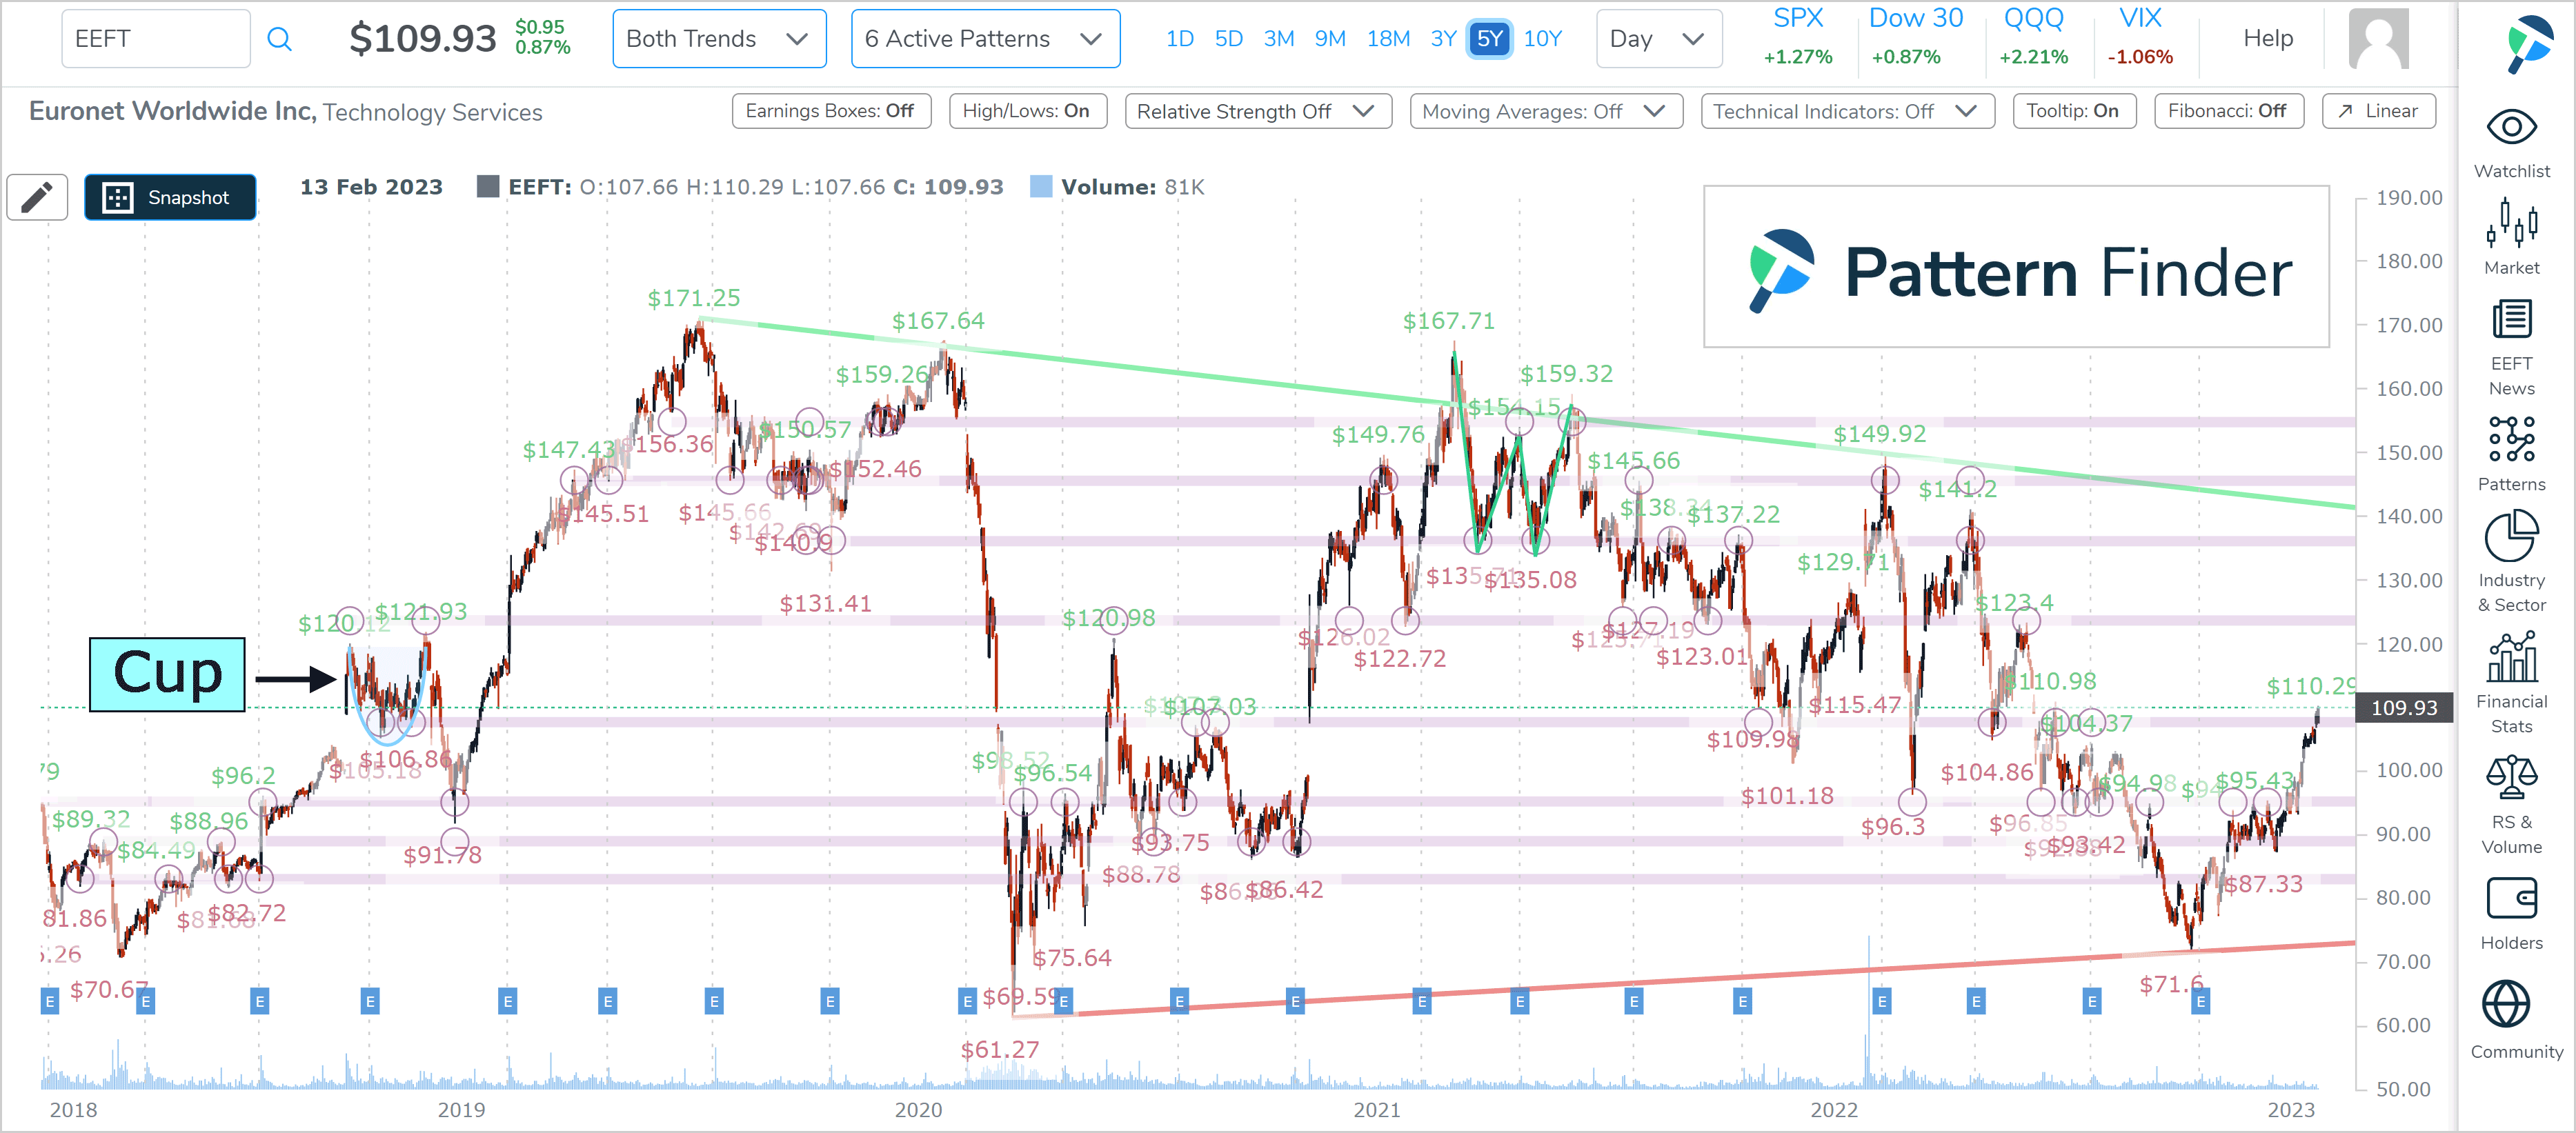Viewport: 2576px width, 1133px height.
Task: Expand the Both Trends dropdown
Action: pyautogui.click(x=719, y=39)
